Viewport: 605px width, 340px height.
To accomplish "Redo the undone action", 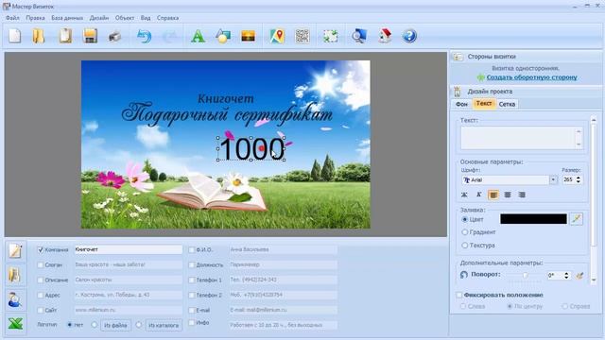I will pos(169,36).
